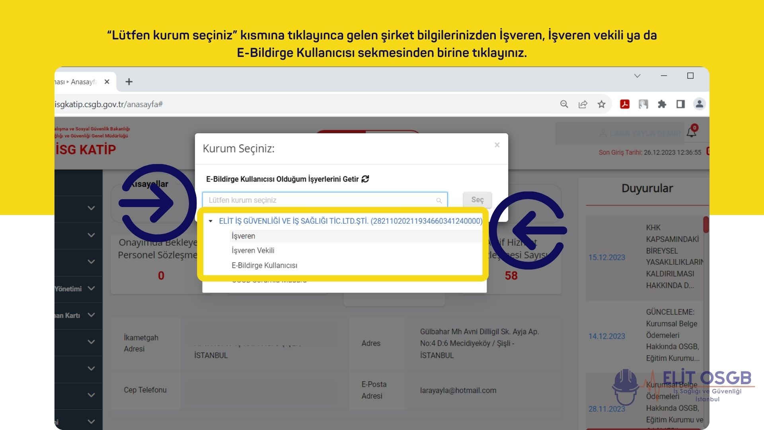The width and height of the screenshot is (764, 430).
Task: Close the Kurum Seçiniz dialog
Action: coord(497,145)
